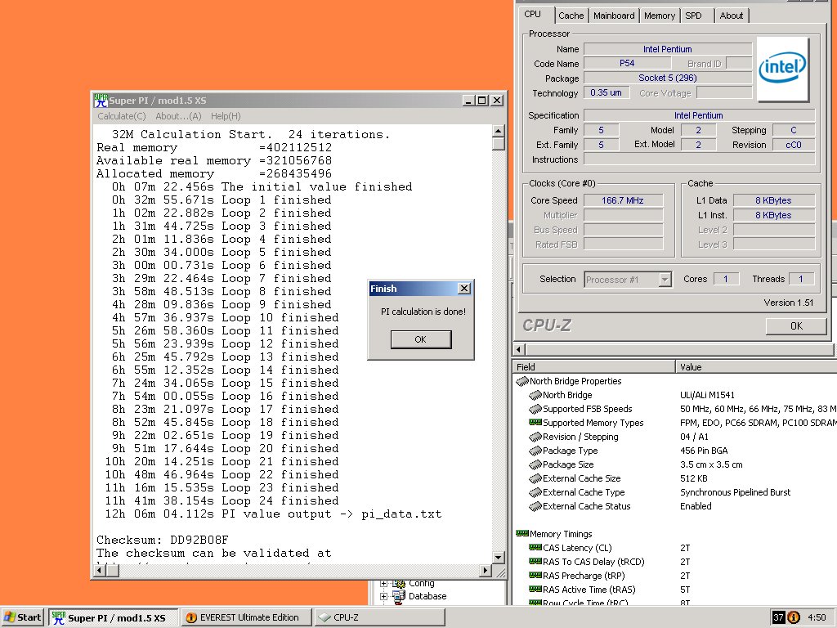Select the External Cache Status row icon
Image resolution: width=837 pixels, height=628 pixels.
[535, 506]
